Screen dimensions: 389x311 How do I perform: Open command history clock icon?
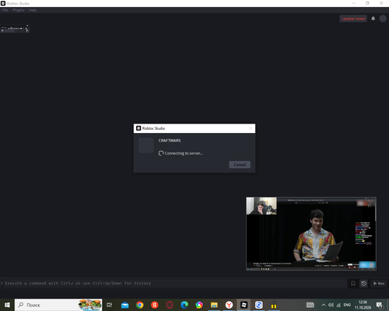(363, 283)
